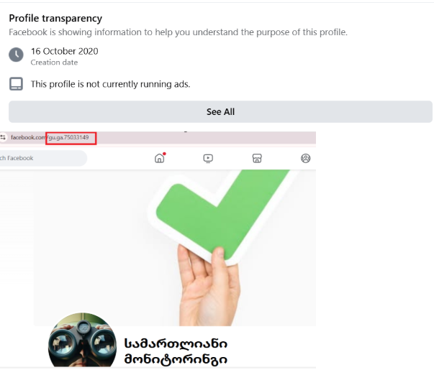Click 'This profile is not currently running ads' text
Screen dimensions: 434x375
(x=110, y=84)
